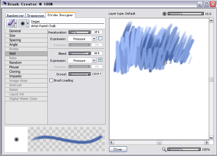Enable the Brush Loading checkbox
217x156 pixels.
point(51,80)
